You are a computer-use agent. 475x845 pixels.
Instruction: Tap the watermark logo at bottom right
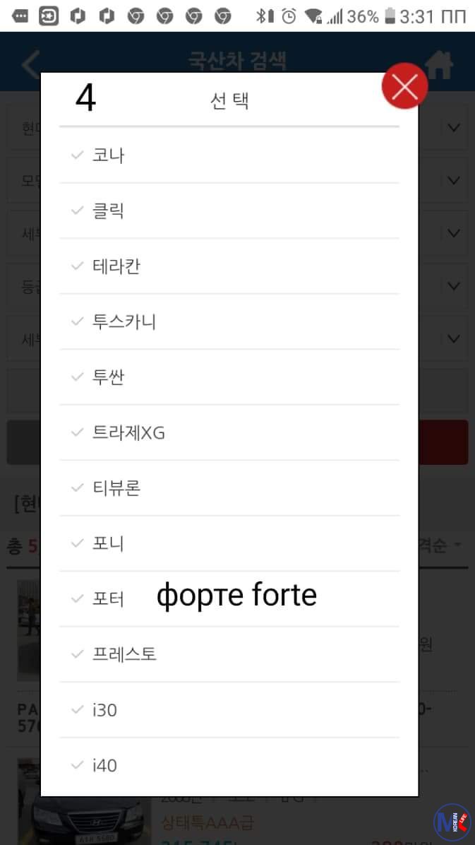click(450, 822)
